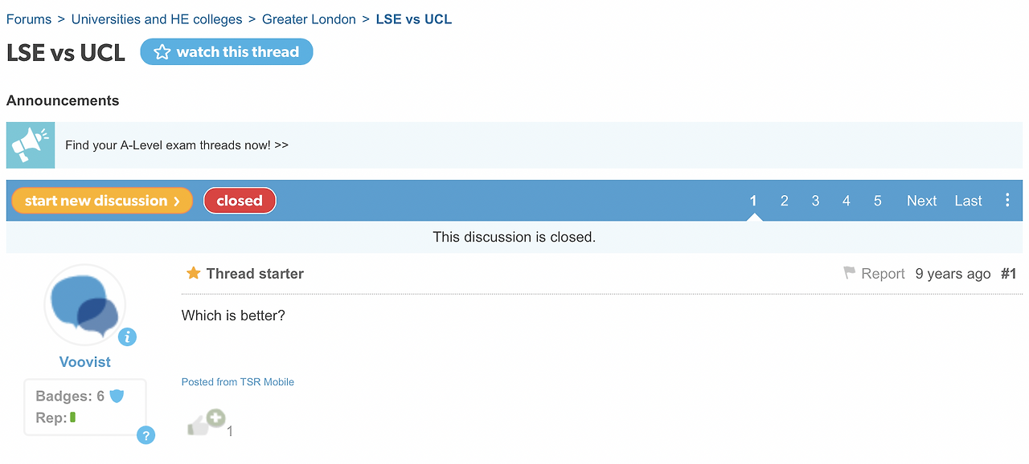The width and height of the screenshot is (1029, 464).
Task: Click the Report flag icon
Action: point(850,273)
